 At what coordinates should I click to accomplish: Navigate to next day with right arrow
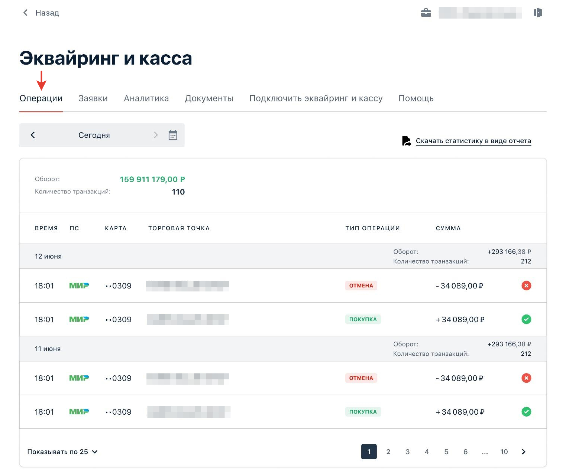coord(156,135)
